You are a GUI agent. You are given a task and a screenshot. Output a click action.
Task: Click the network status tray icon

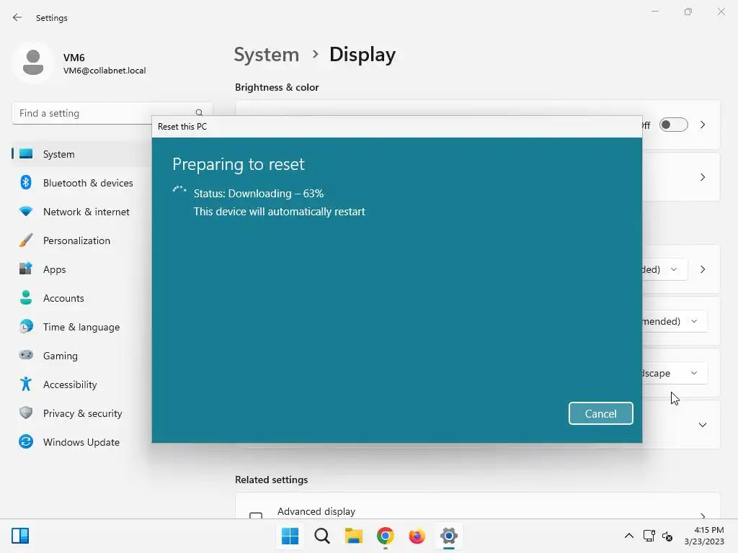pos(649,536)
